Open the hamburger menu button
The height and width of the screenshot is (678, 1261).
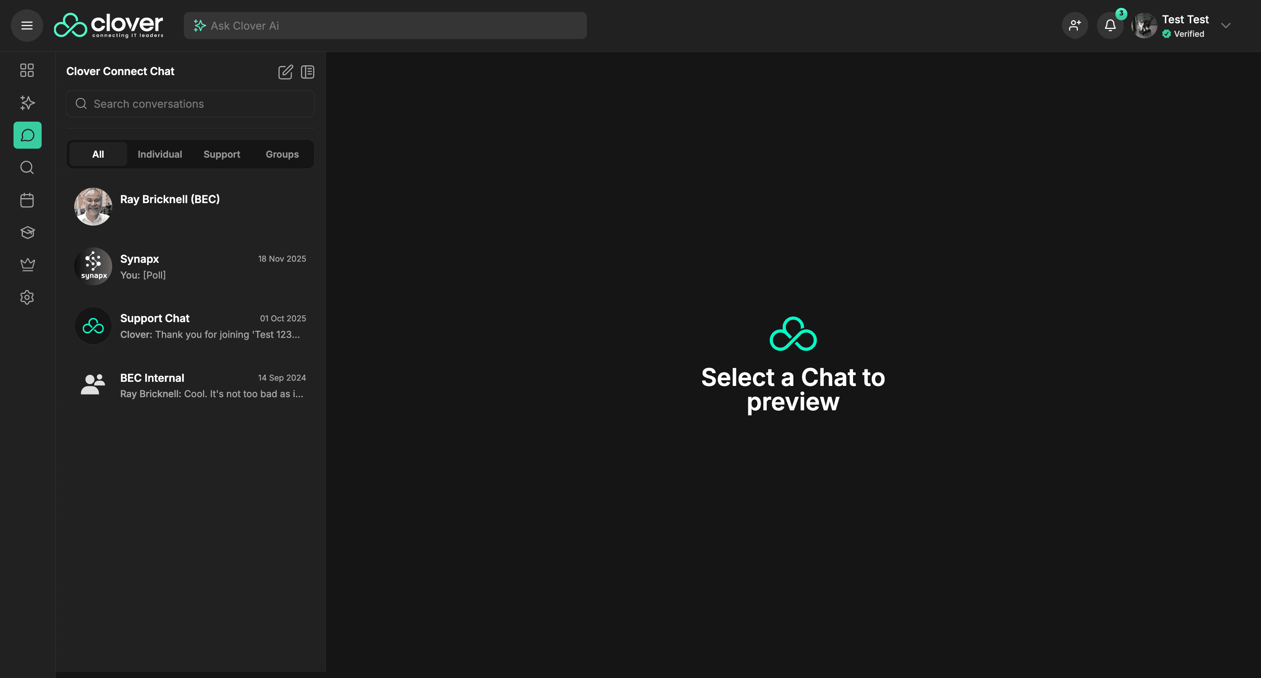[27, 26]
